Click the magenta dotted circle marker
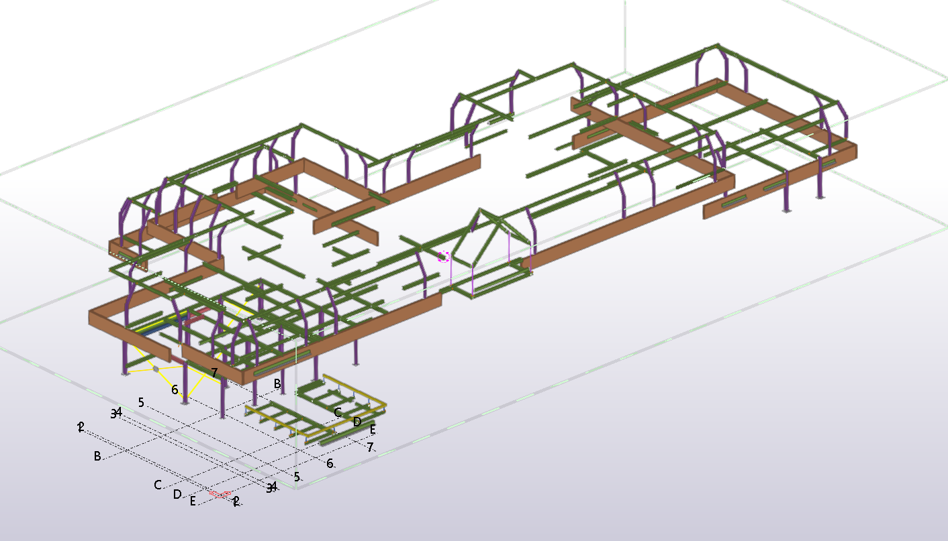This screenshot has height=541, width=948. coord(443,256)
